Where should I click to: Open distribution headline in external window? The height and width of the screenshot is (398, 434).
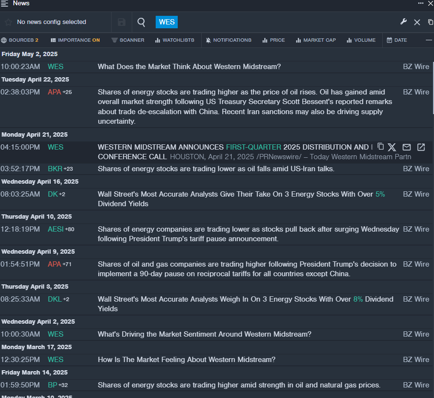pos(421,147)
